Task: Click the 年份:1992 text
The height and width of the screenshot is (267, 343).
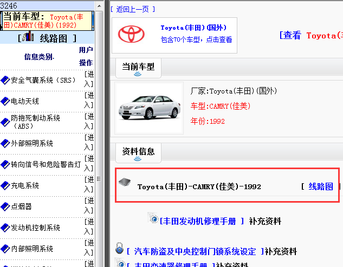Action: click(208, 121)
